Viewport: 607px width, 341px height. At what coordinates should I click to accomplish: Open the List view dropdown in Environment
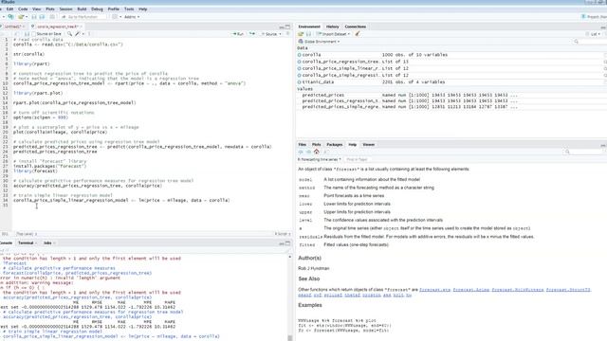click(x=594, y=34)
